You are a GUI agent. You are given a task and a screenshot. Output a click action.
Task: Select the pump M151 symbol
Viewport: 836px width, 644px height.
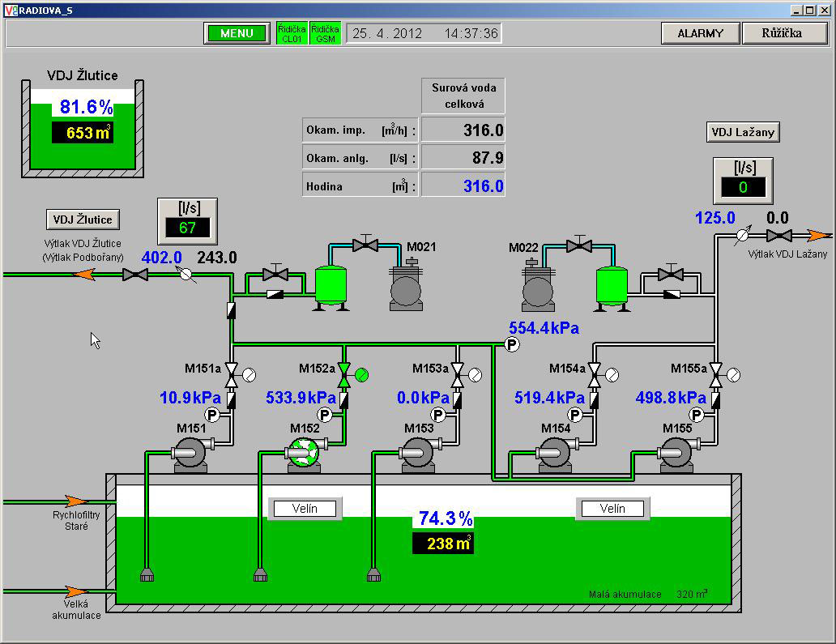point(190,454)
